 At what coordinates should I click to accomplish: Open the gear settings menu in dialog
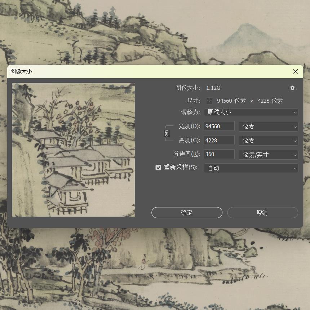293,88
